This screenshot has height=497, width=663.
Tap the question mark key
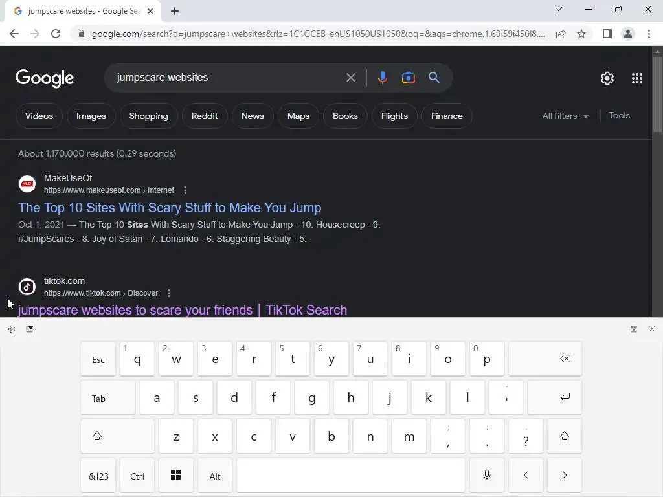coord(526,437)
